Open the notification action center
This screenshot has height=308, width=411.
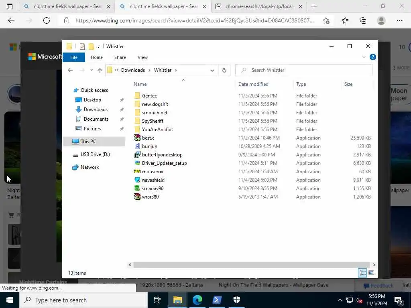[x=399, y=300]
